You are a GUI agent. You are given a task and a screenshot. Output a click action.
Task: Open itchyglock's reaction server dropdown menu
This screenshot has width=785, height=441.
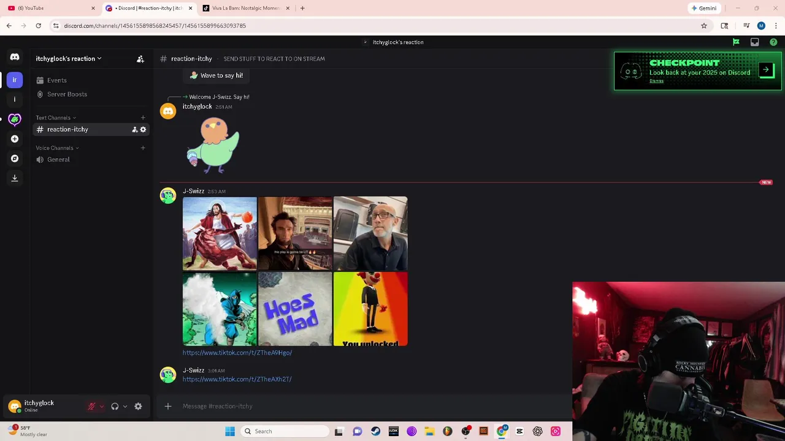[69, 59]
